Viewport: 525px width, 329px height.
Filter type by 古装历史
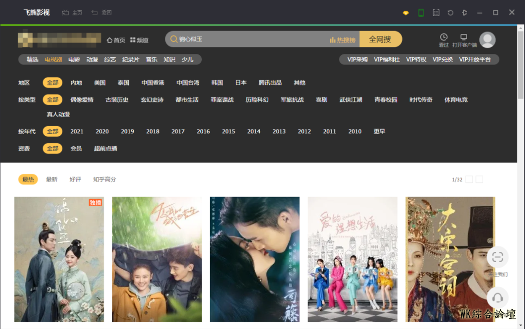[117, 99]
